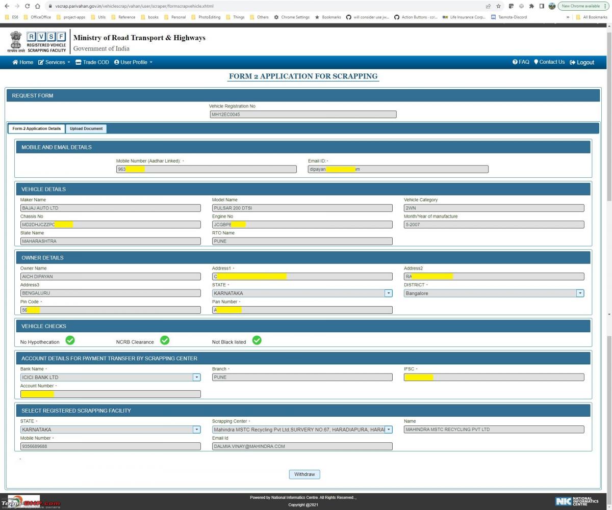
Task: Expand the User Profile menu
Action: [133, 62]
